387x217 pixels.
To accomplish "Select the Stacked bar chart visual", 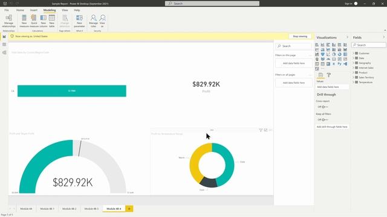I will point(317,45).
